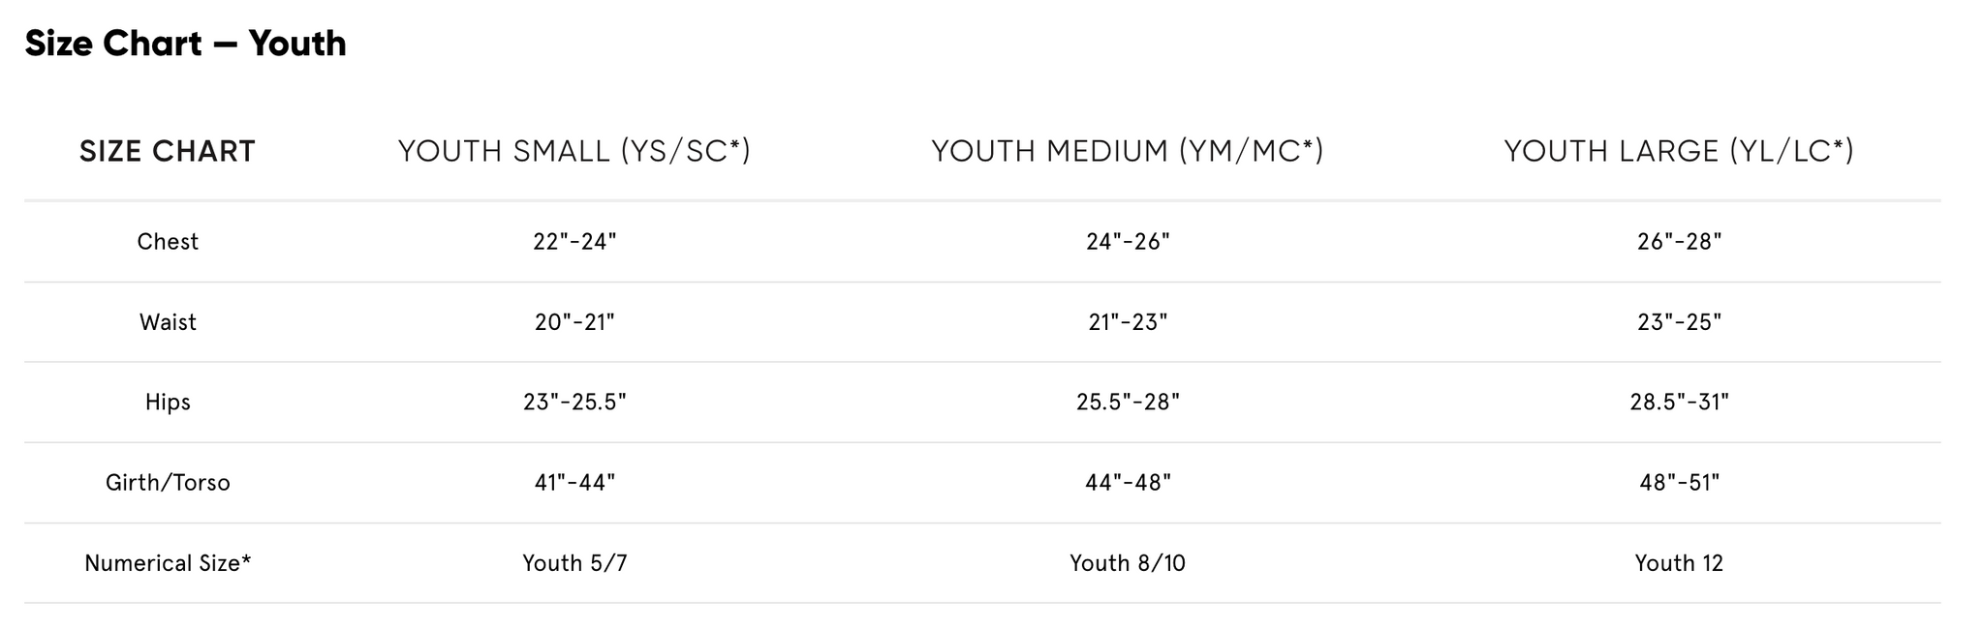Select the Youth Small waist value 20"-21"
This screenshot has height=628, width=1984.
pos(574,322)
